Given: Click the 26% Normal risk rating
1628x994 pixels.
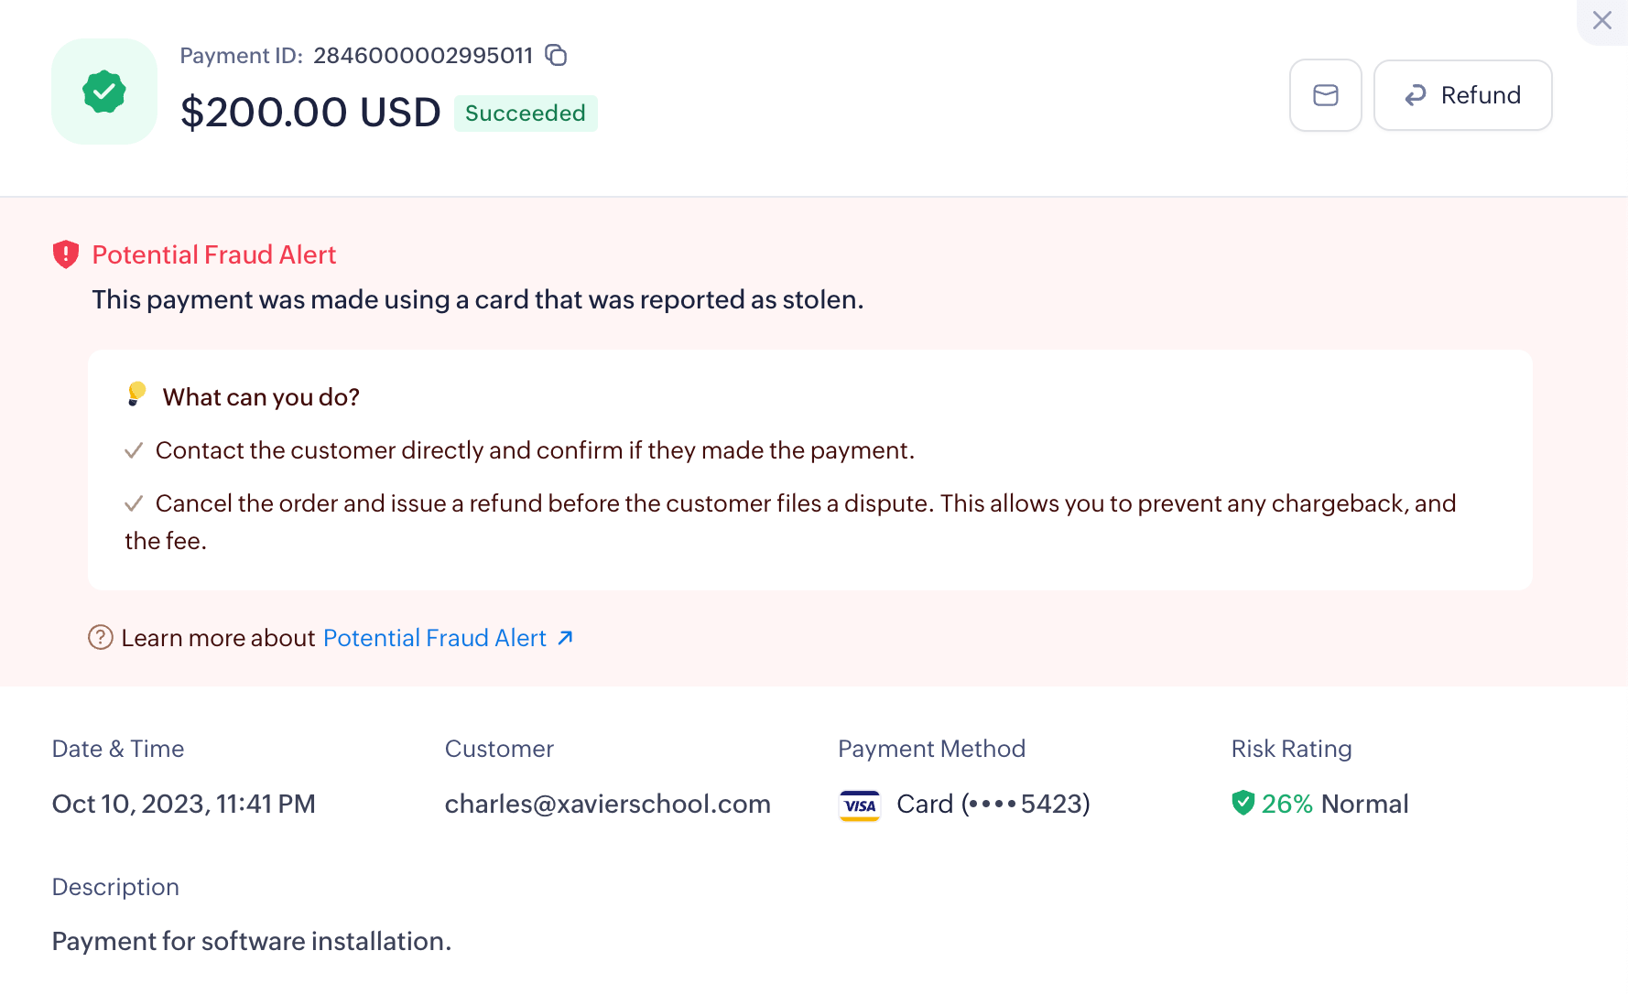Looking at the screenshot, I should coord(1334,804).
